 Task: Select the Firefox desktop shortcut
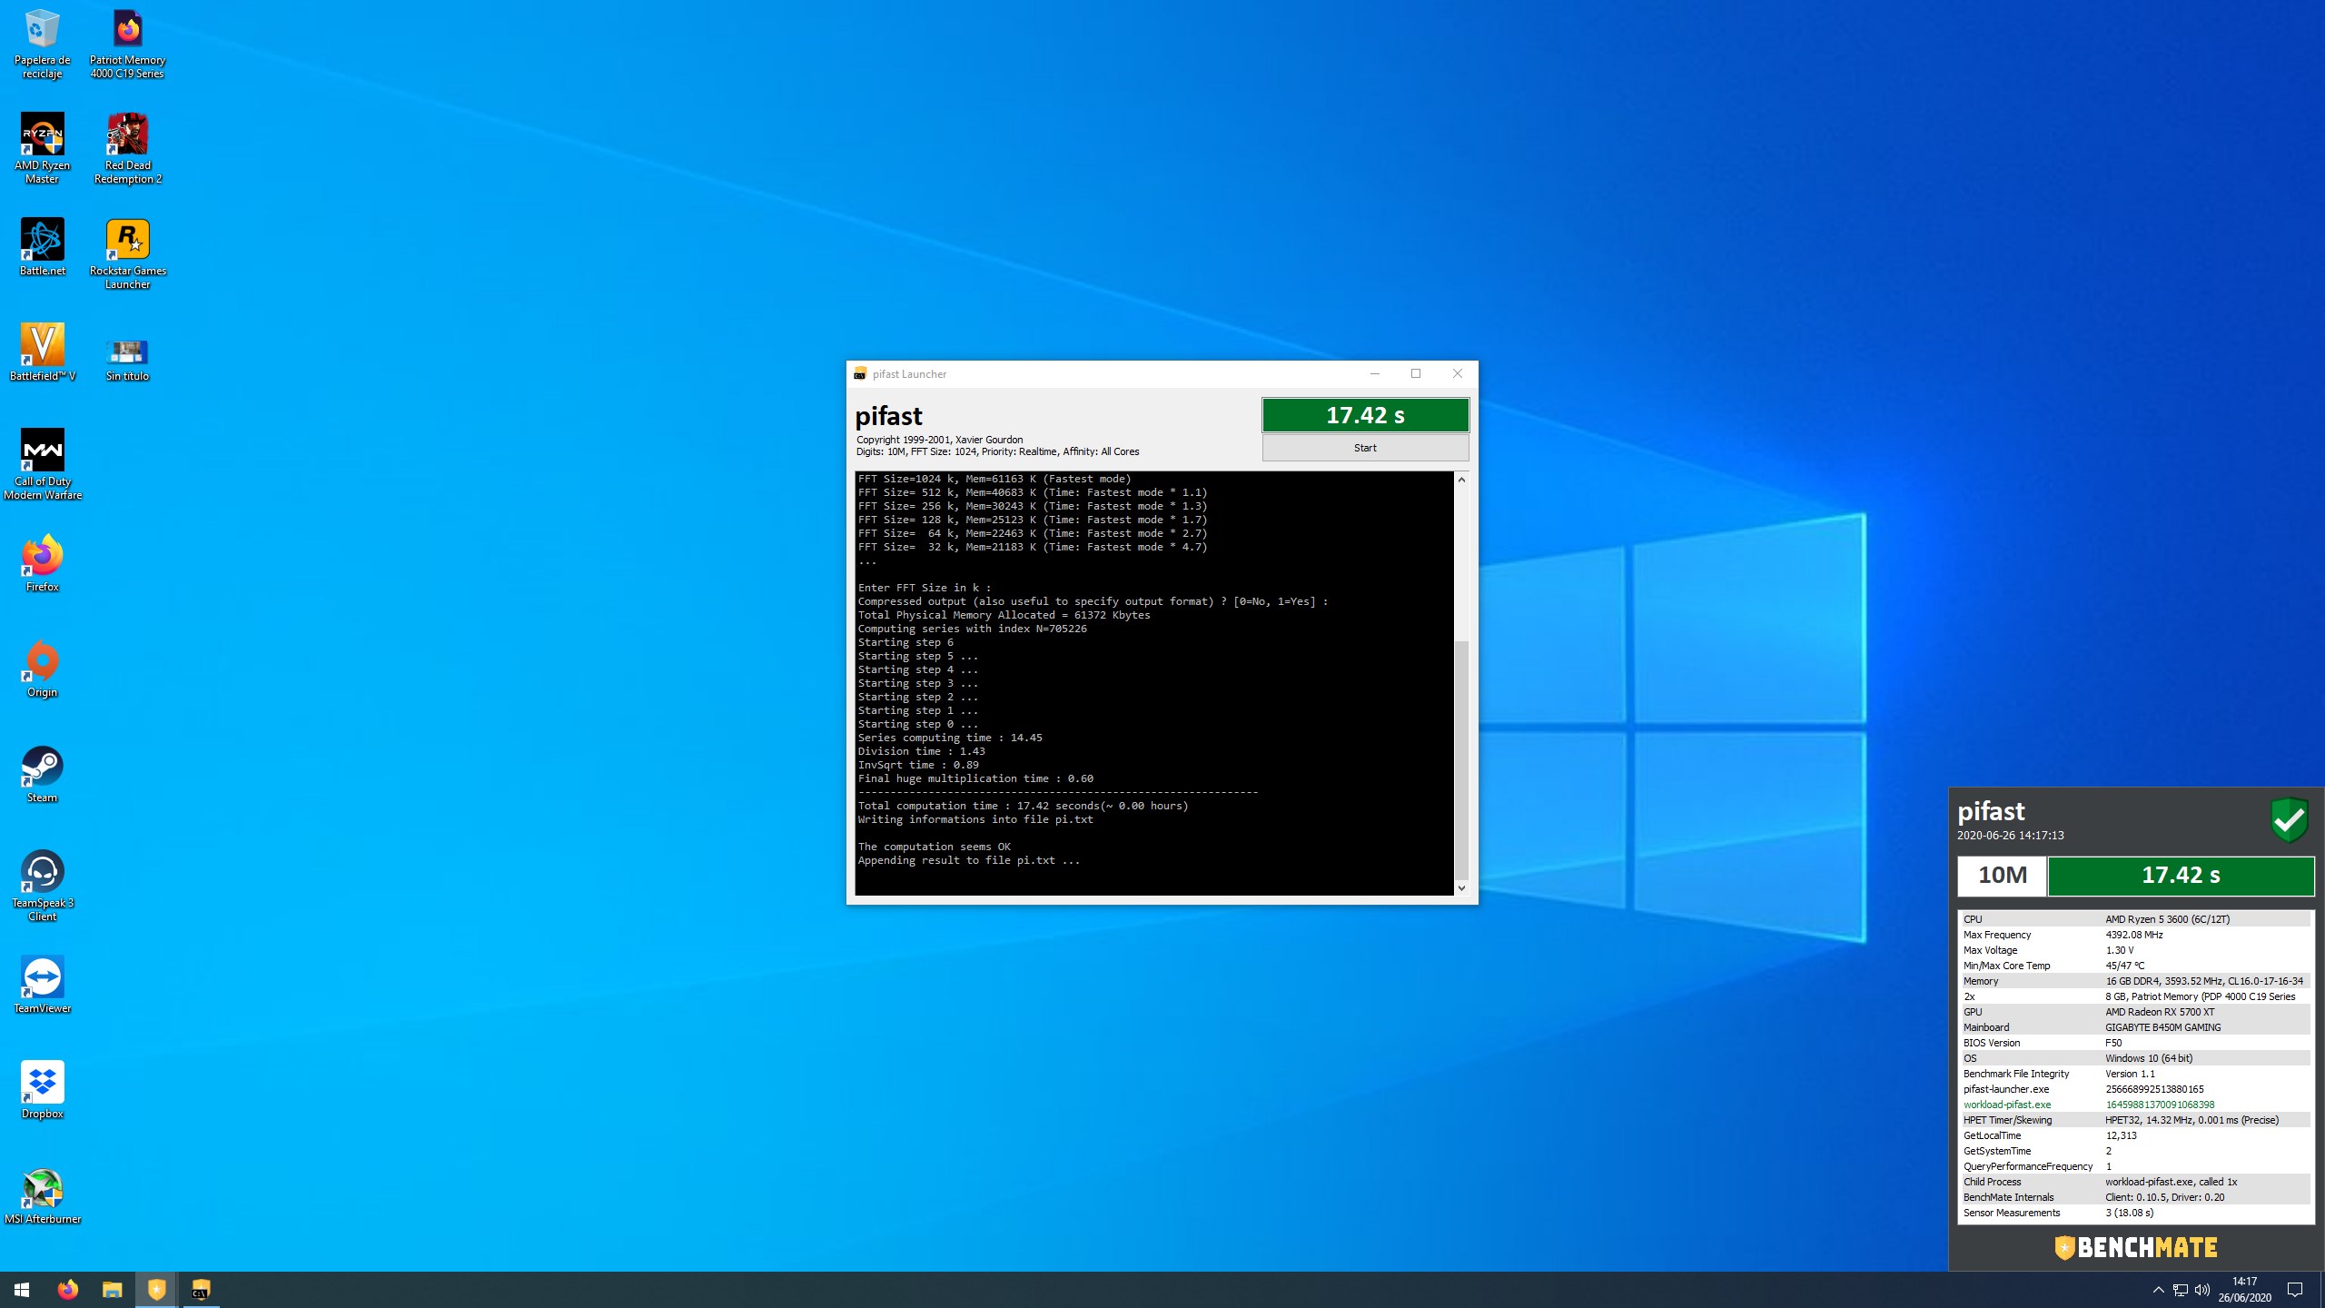(x=42, y=563)
